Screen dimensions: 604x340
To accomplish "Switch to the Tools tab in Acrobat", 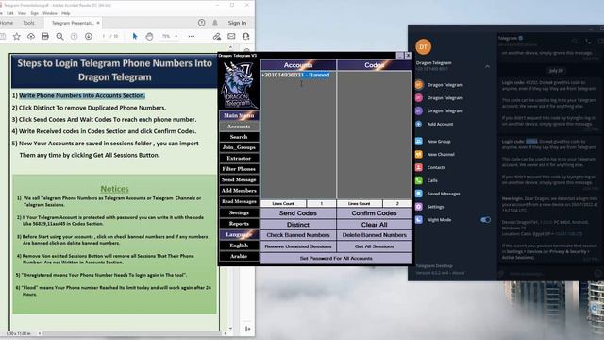I will [28, 23].
